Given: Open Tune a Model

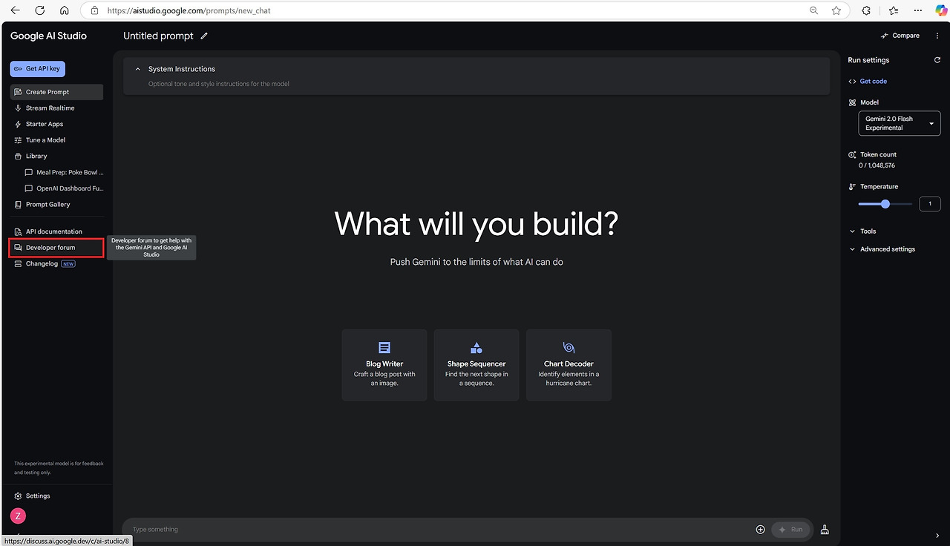Looking at the screenshot, I should [x=56, y=140].
